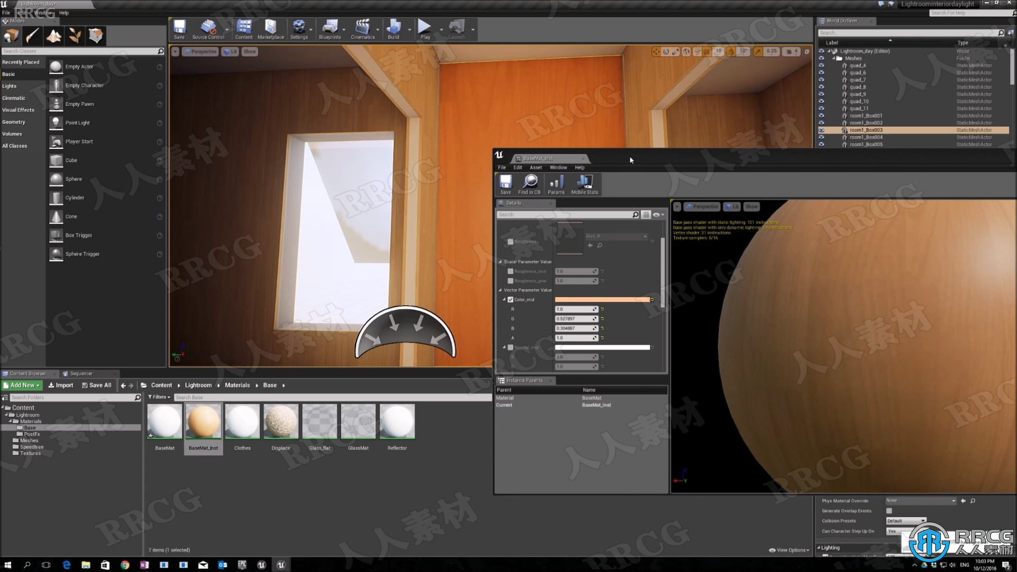
Task: Collapse the Meshes folder in outliner
Action: 834,58
